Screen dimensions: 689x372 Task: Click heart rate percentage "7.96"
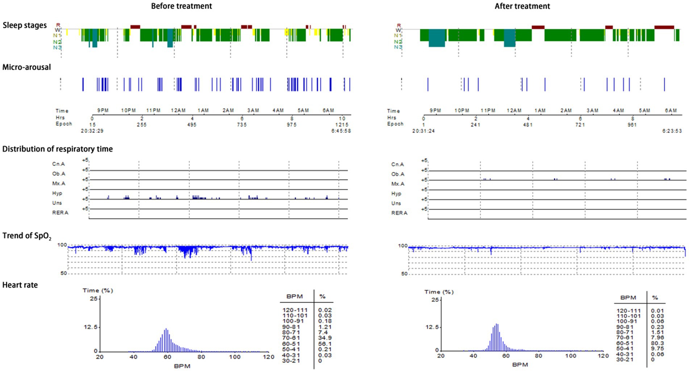[657, 338]
